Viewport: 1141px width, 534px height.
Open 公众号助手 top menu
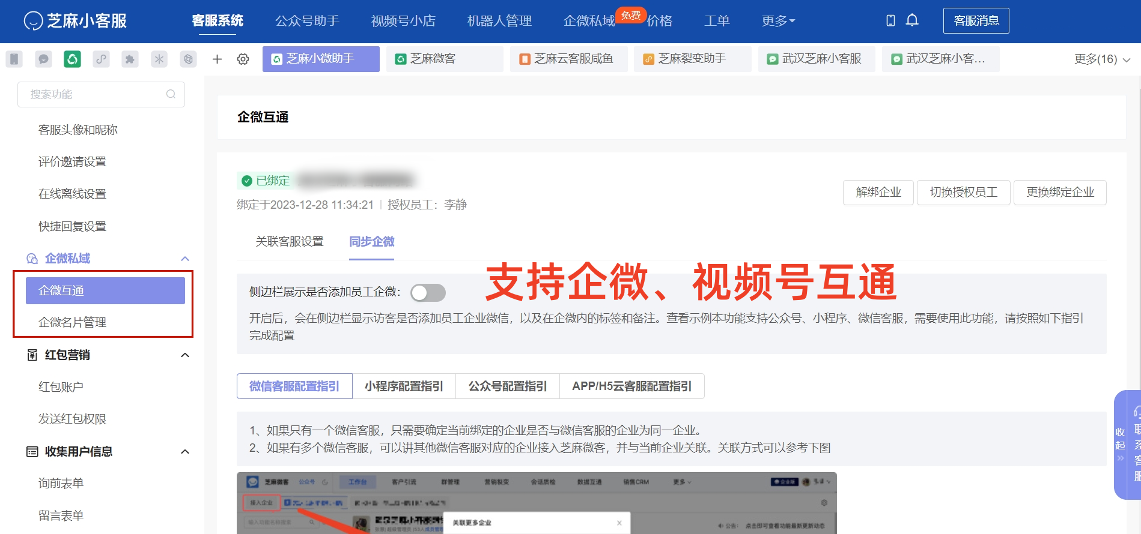(307, 21)
